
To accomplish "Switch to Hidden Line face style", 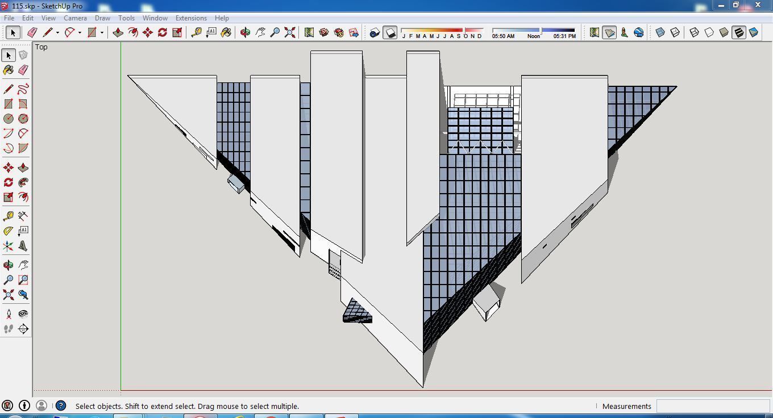I will 709,33.
